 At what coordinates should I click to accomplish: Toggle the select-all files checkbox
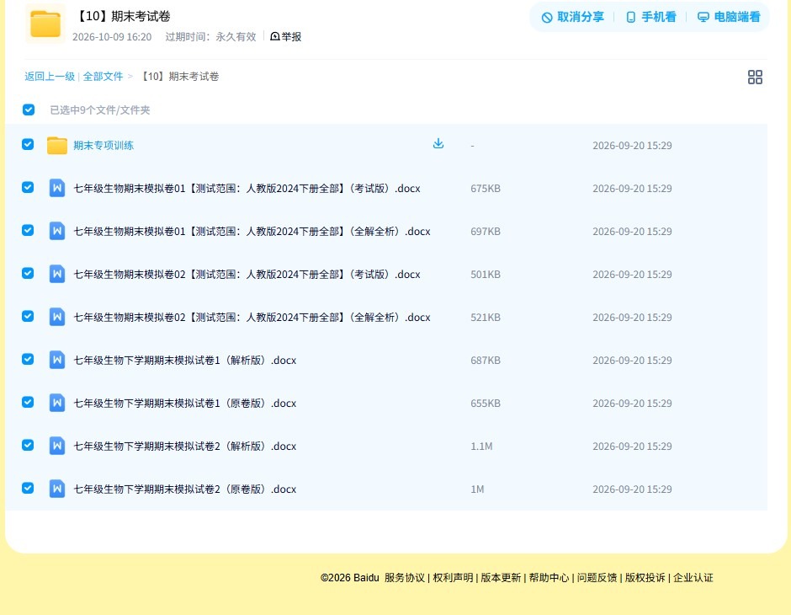click(x=29, y=110)
